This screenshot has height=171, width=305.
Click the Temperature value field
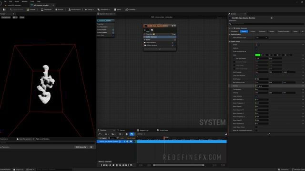pyautogui.click(x=262, y=89)
